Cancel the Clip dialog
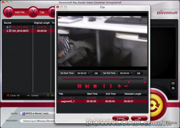Viewport: 180px width, 128px height. pyautogui.click(x=121, y=118)
